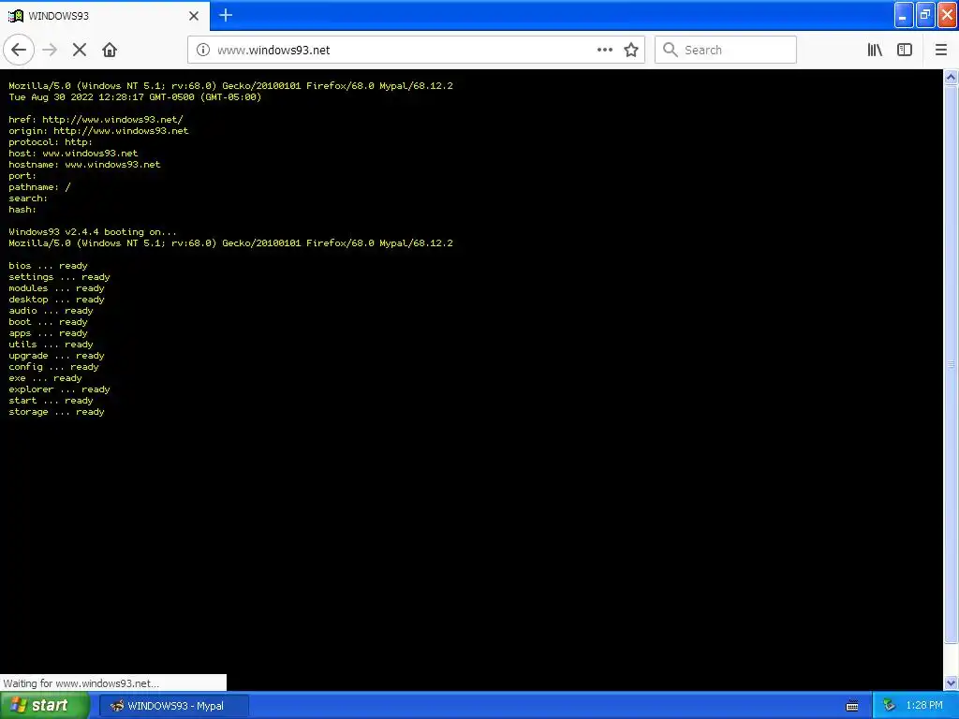The image size is (959, 719).
Task: Click the 1:28 PM taskbar clock
Action: coord(924,706)
